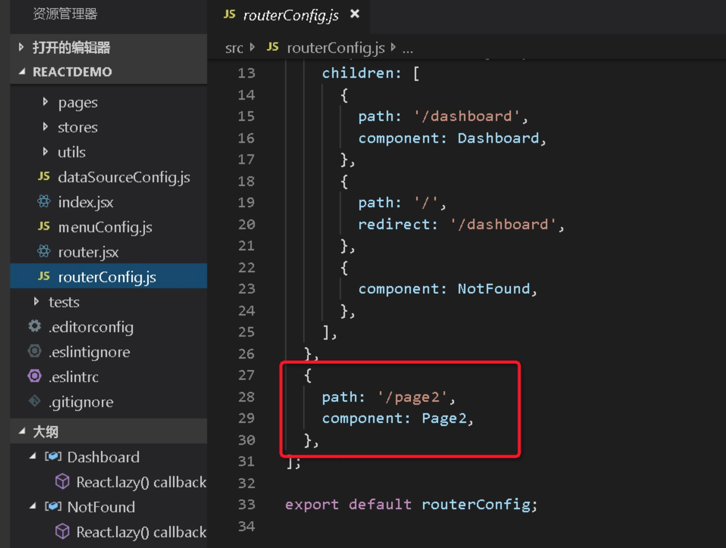Click the cube icon beside React.lazy() callback
The height and width of the screenshot is (548, 726).
pyautogui.click(x=62, y=482)
